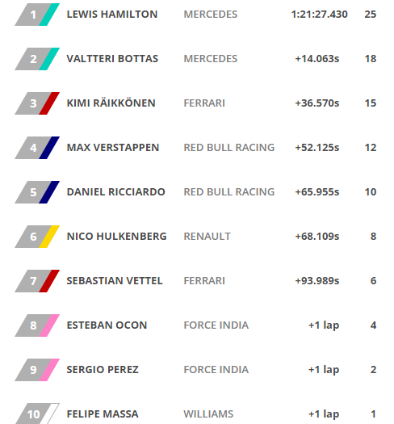The image size is (394, 424).
Task: Click the position 2 badge for Bottas
Action: pyautogui.click(x=37, y=59)
